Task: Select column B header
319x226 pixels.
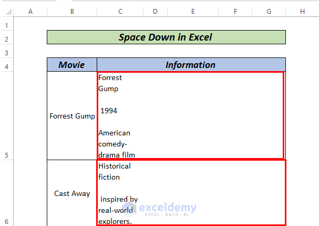Action: [x=72, y=11]
